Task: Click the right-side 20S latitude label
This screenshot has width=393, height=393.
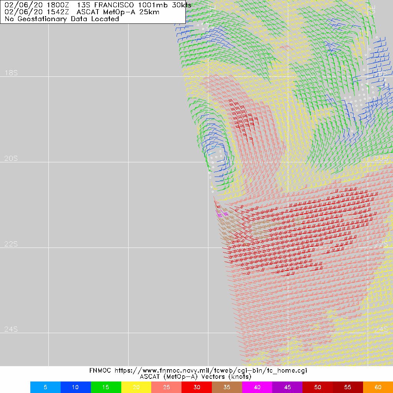Action: tap(381, 159)
